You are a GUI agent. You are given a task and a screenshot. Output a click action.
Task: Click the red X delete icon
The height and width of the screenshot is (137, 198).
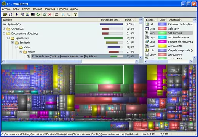point(50,14)
